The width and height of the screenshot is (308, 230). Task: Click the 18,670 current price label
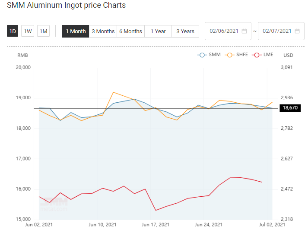click(x=290, y=108)
